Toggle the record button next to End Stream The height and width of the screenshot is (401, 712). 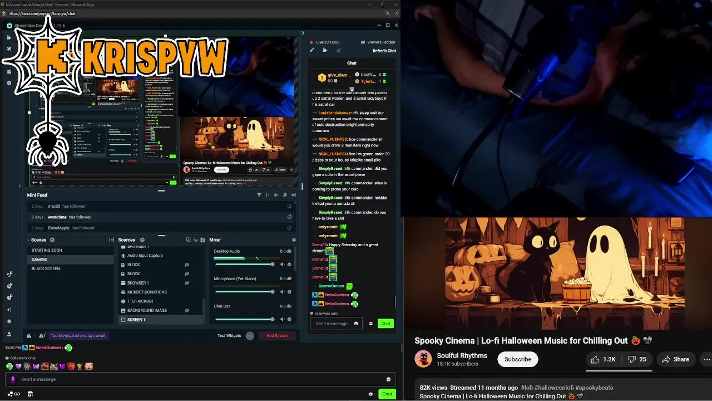(x=250, y=336)
